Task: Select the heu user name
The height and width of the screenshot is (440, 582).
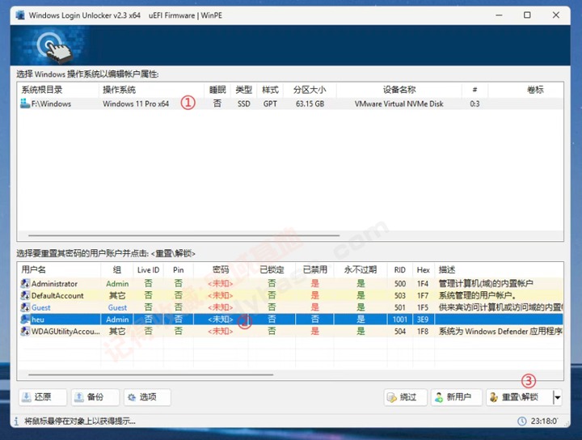Action: point(38,319)
